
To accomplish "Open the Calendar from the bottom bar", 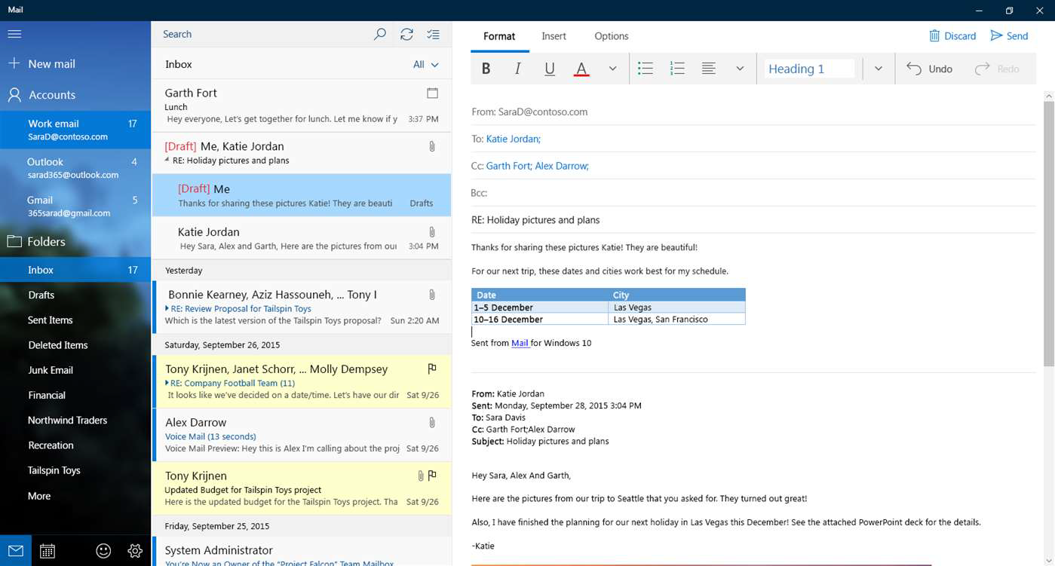I will pyautogui.click(x=47, y=550).
